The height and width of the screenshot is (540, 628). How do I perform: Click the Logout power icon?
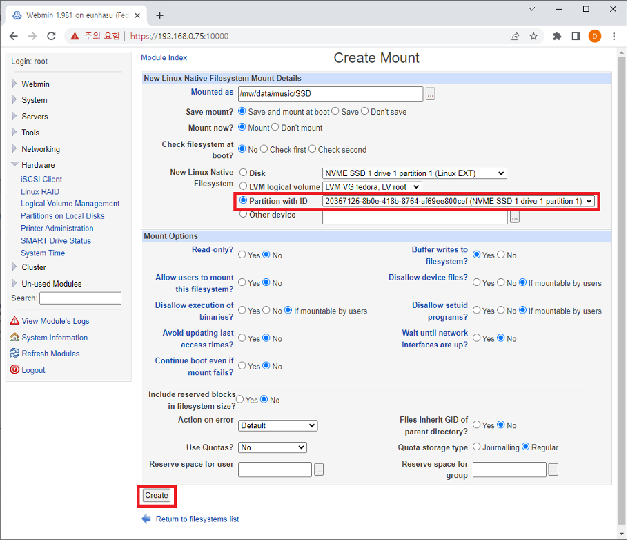[15, 370]
